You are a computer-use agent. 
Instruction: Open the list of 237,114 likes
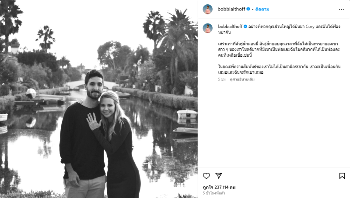coord(219,187)
